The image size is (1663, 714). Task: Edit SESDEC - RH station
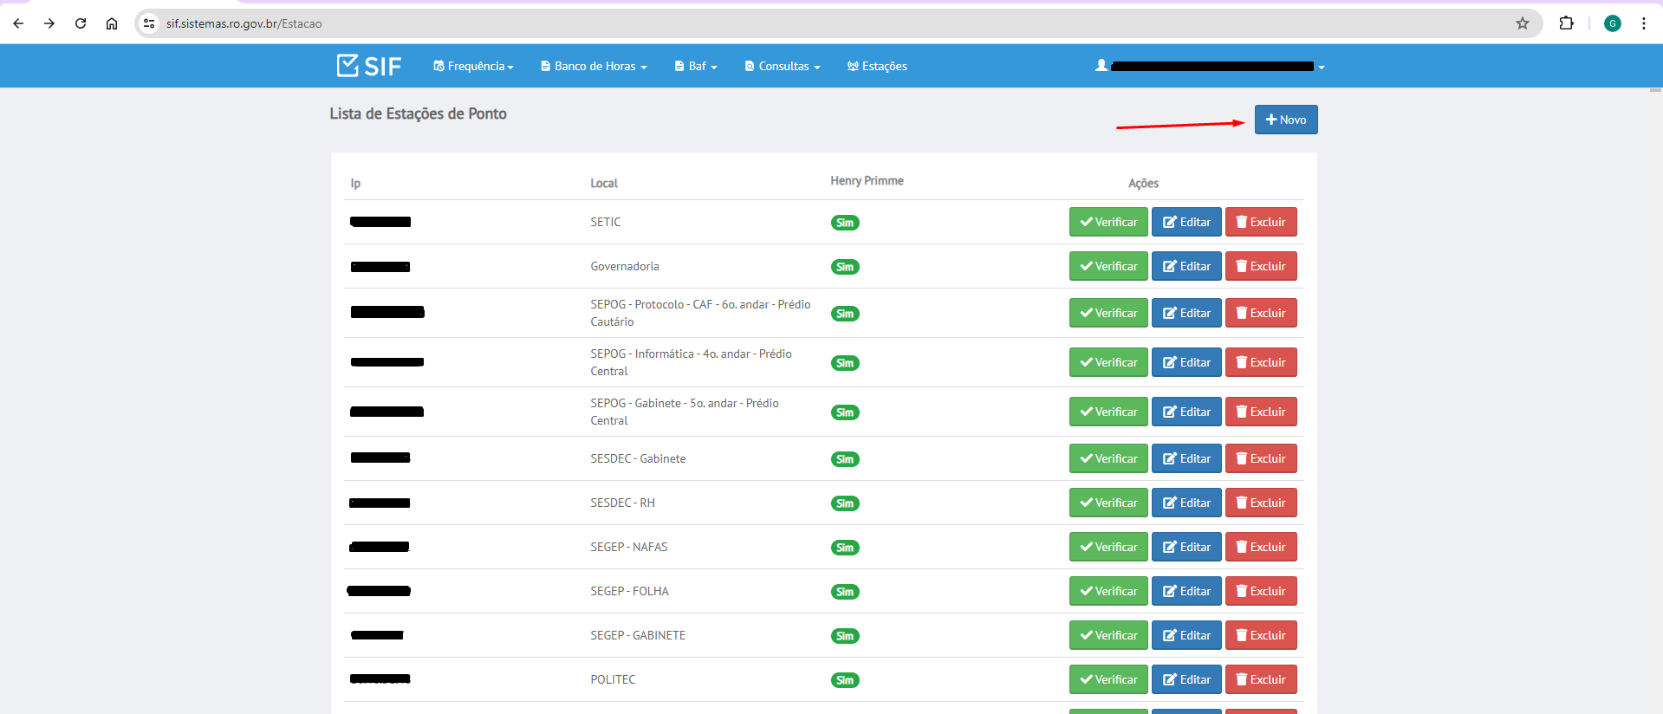1186,503
